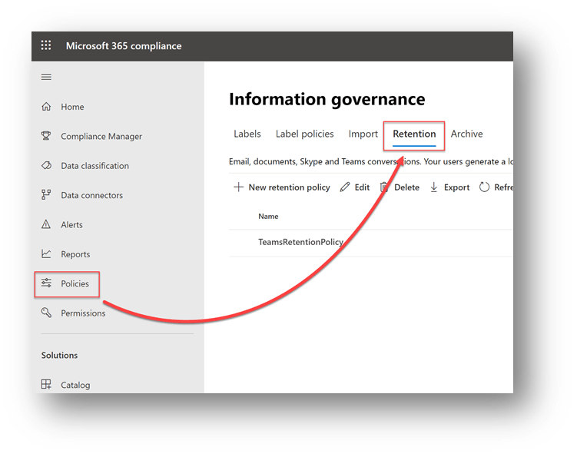Open Permissions in the navigation

[83, 313]
